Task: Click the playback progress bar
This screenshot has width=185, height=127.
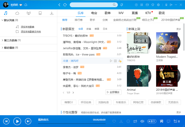Action: 72,124
